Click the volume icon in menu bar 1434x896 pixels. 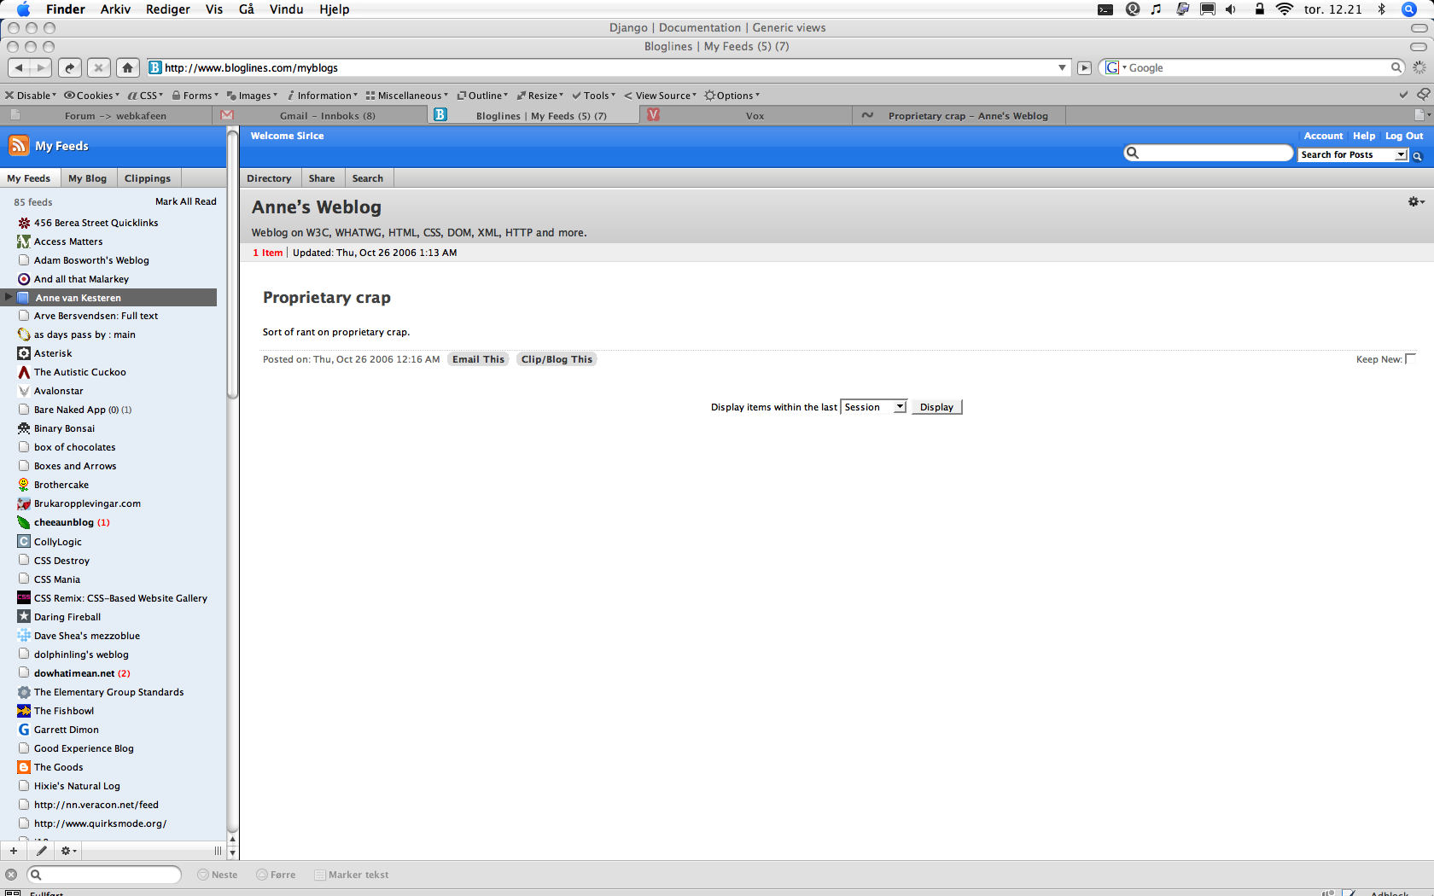point(1231,9)
